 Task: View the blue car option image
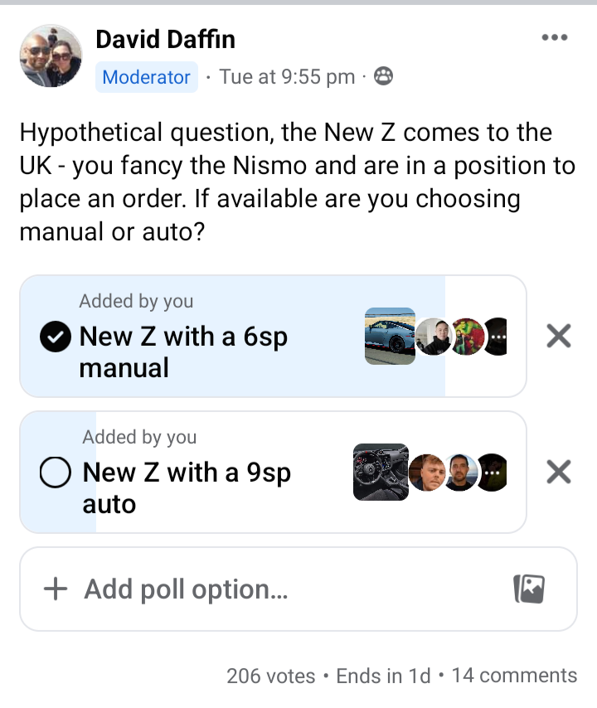pyautogui.click(x=390, y=336)
